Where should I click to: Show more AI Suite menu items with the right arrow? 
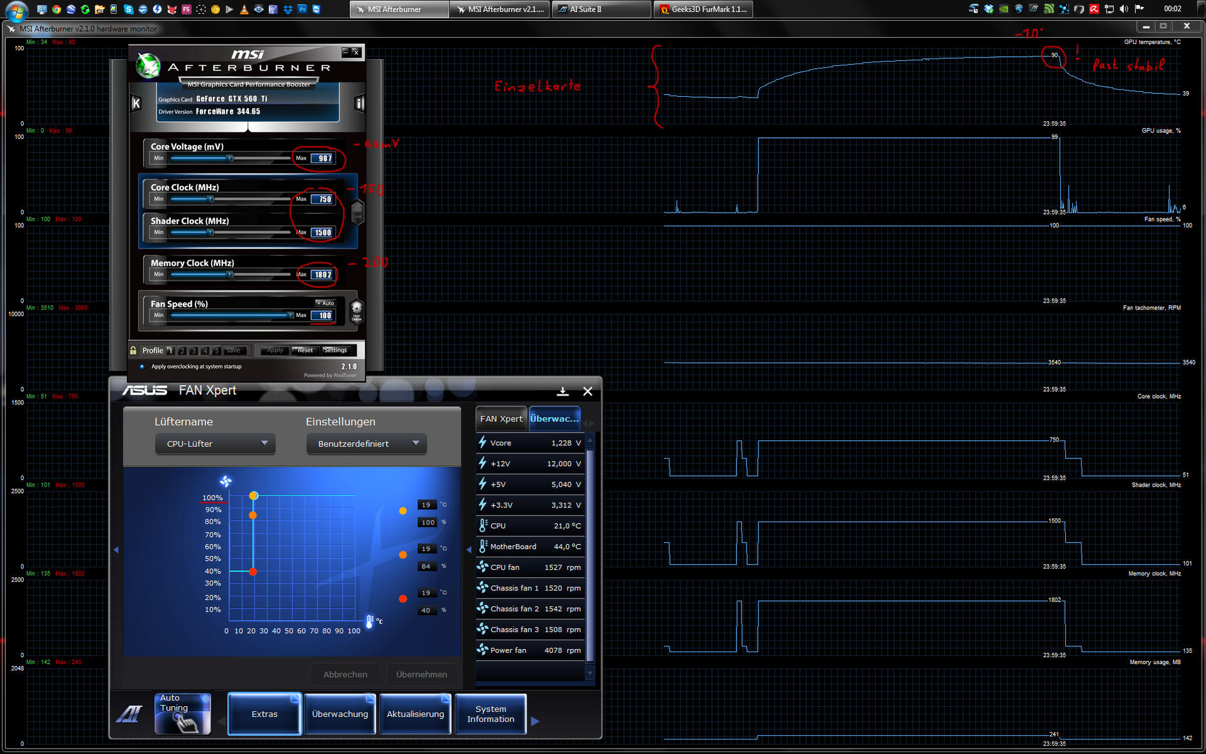click(535, 721)
